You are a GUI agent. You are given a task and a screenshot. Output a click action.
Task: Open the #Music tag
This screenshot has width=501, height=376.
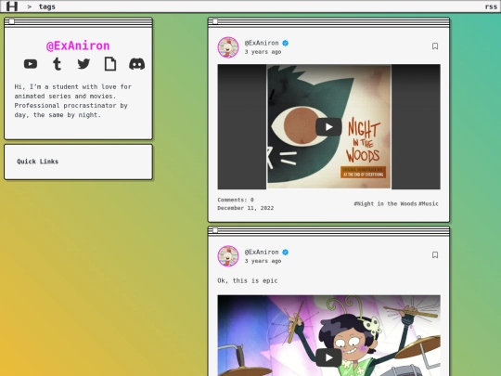429,203
